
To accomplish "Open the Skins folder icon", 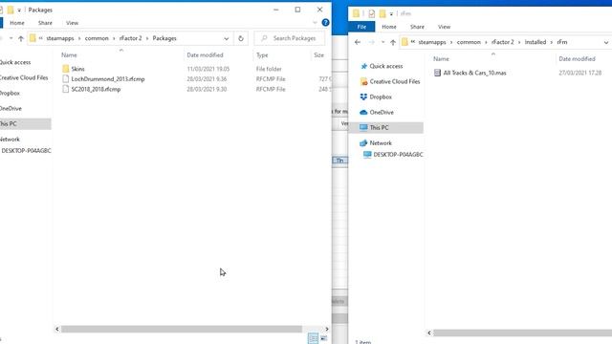I will click(66, 69).
